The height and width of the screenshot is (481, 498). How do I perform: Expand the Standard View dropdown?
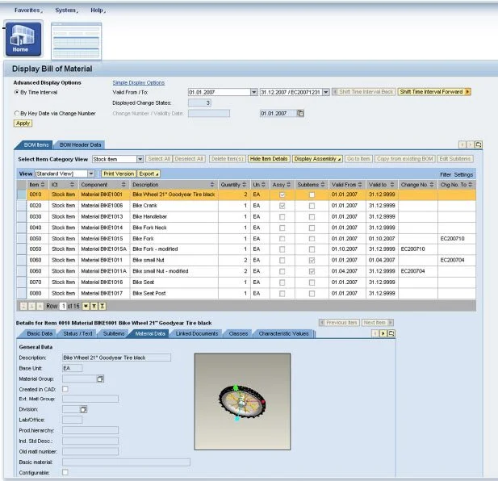[x=91, y=174]
